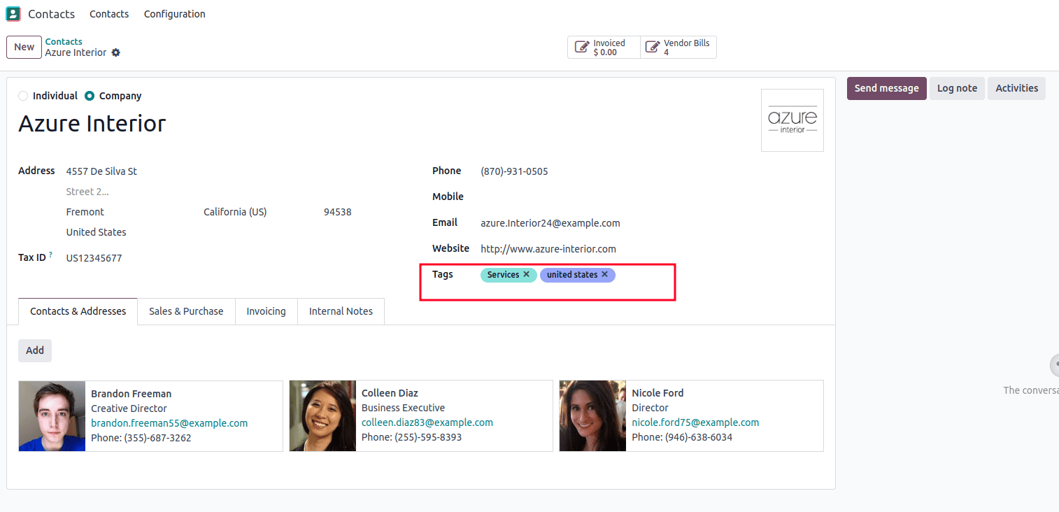
Task: Click the Tax ID help question mark
Action: tap(51, 255)
